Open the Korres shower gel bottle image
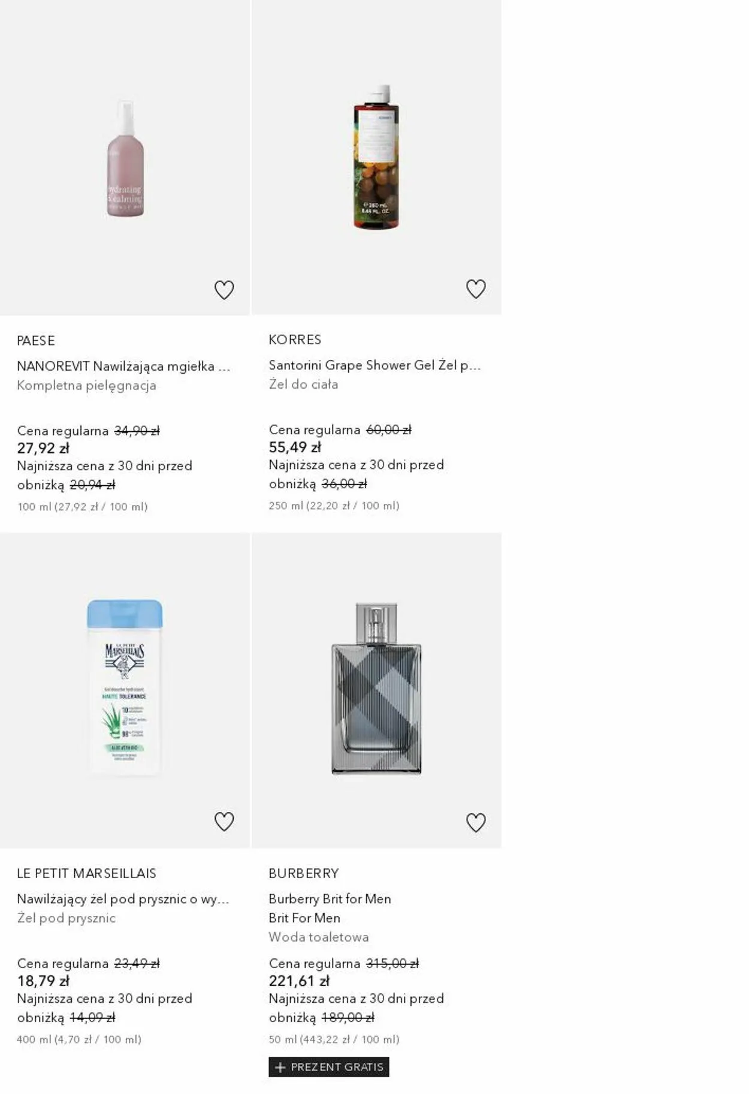Screen dimensions: 749x1094 pos(376,157)
